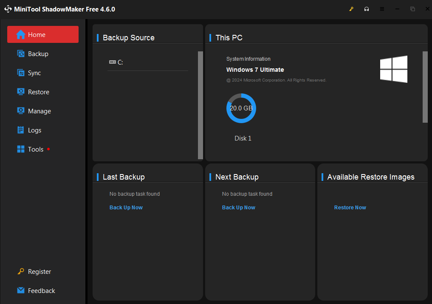Click the Microsoft Corporation copyright text
432x304 pixels.
click(277, 80)
